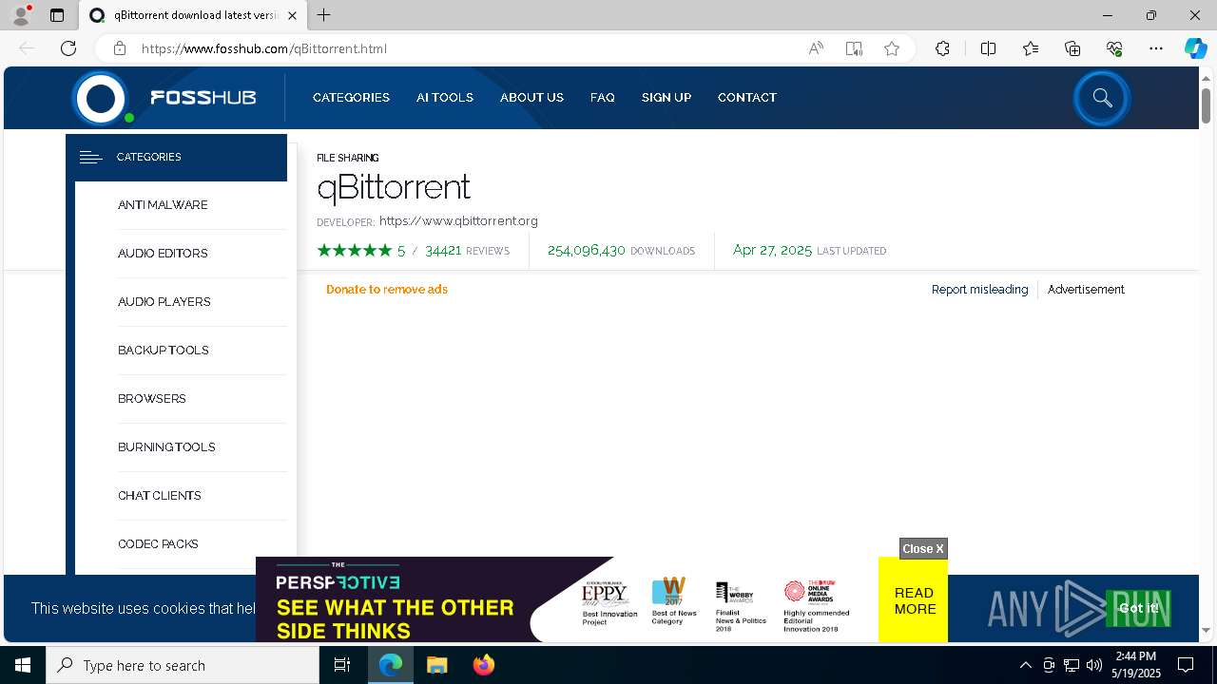Image resolution: width=1217 pixels, height=684 pixels.
Task: Click the FossHub circular logo icon
Action: click(102, 98)
